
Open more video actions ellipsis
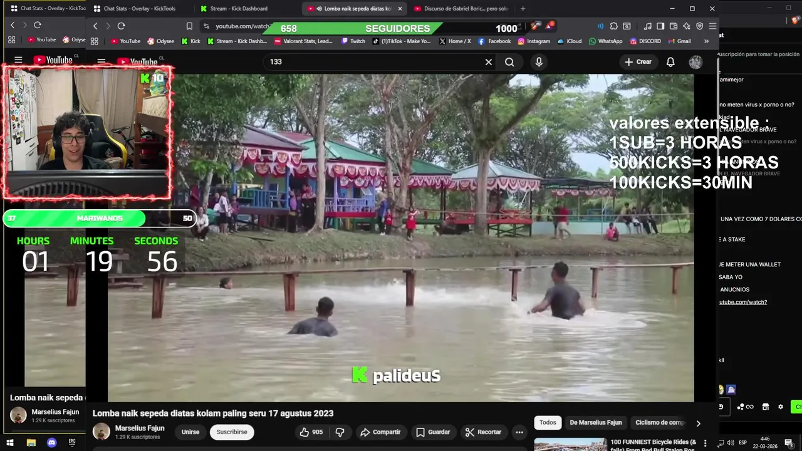click(519, 432)
